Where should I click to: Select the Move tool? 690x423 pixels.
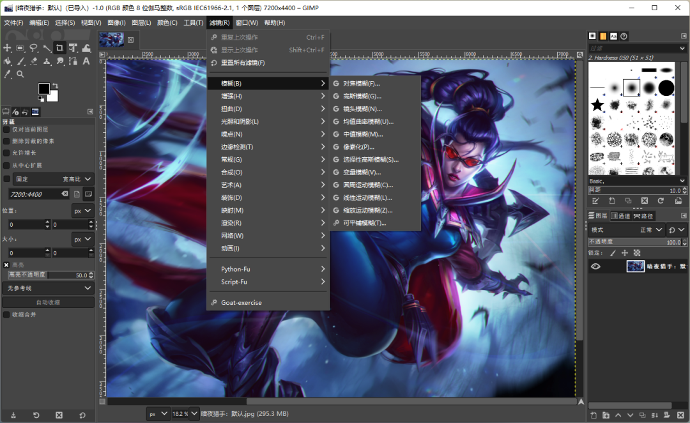point(8,48)
